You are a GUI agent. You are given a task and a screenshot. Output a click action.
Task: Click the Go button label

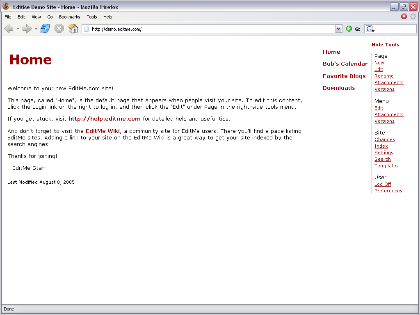[x=358, y=29]
